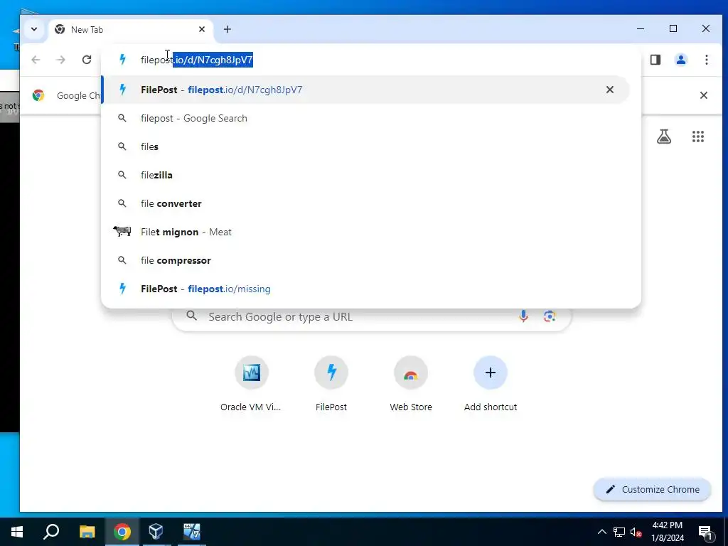Click the cow icon beside Filet mignon
The height and width of the screenshot is (546, 728).
[122, 231]
